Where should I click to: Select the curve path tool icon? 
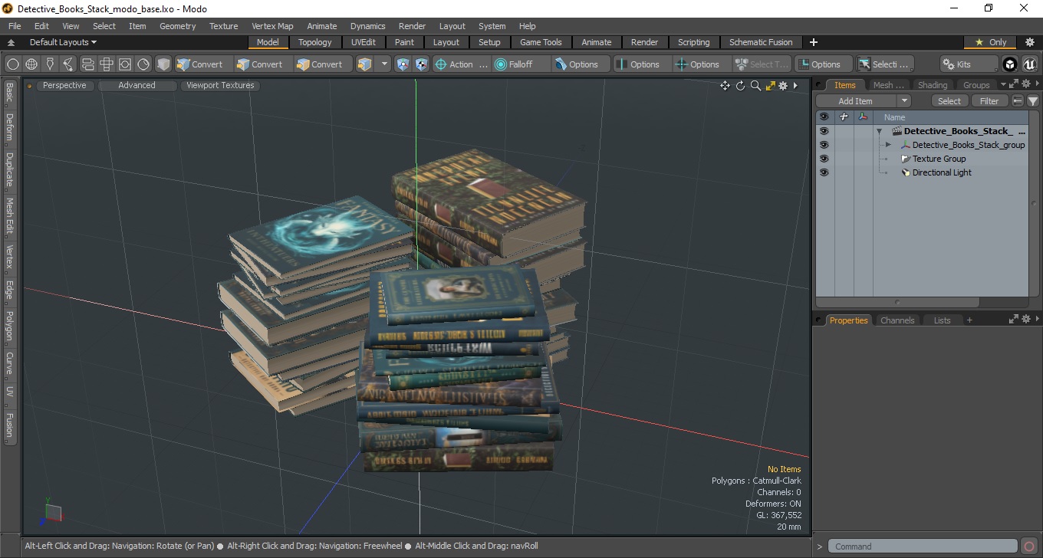[x=68, y=64]
